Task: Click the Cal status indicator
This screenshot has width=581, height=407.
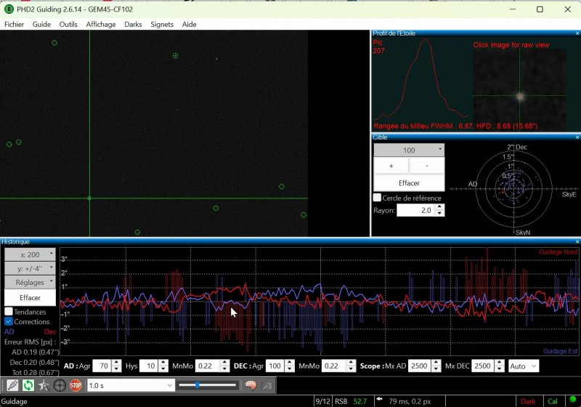Action: click(553, 401)
